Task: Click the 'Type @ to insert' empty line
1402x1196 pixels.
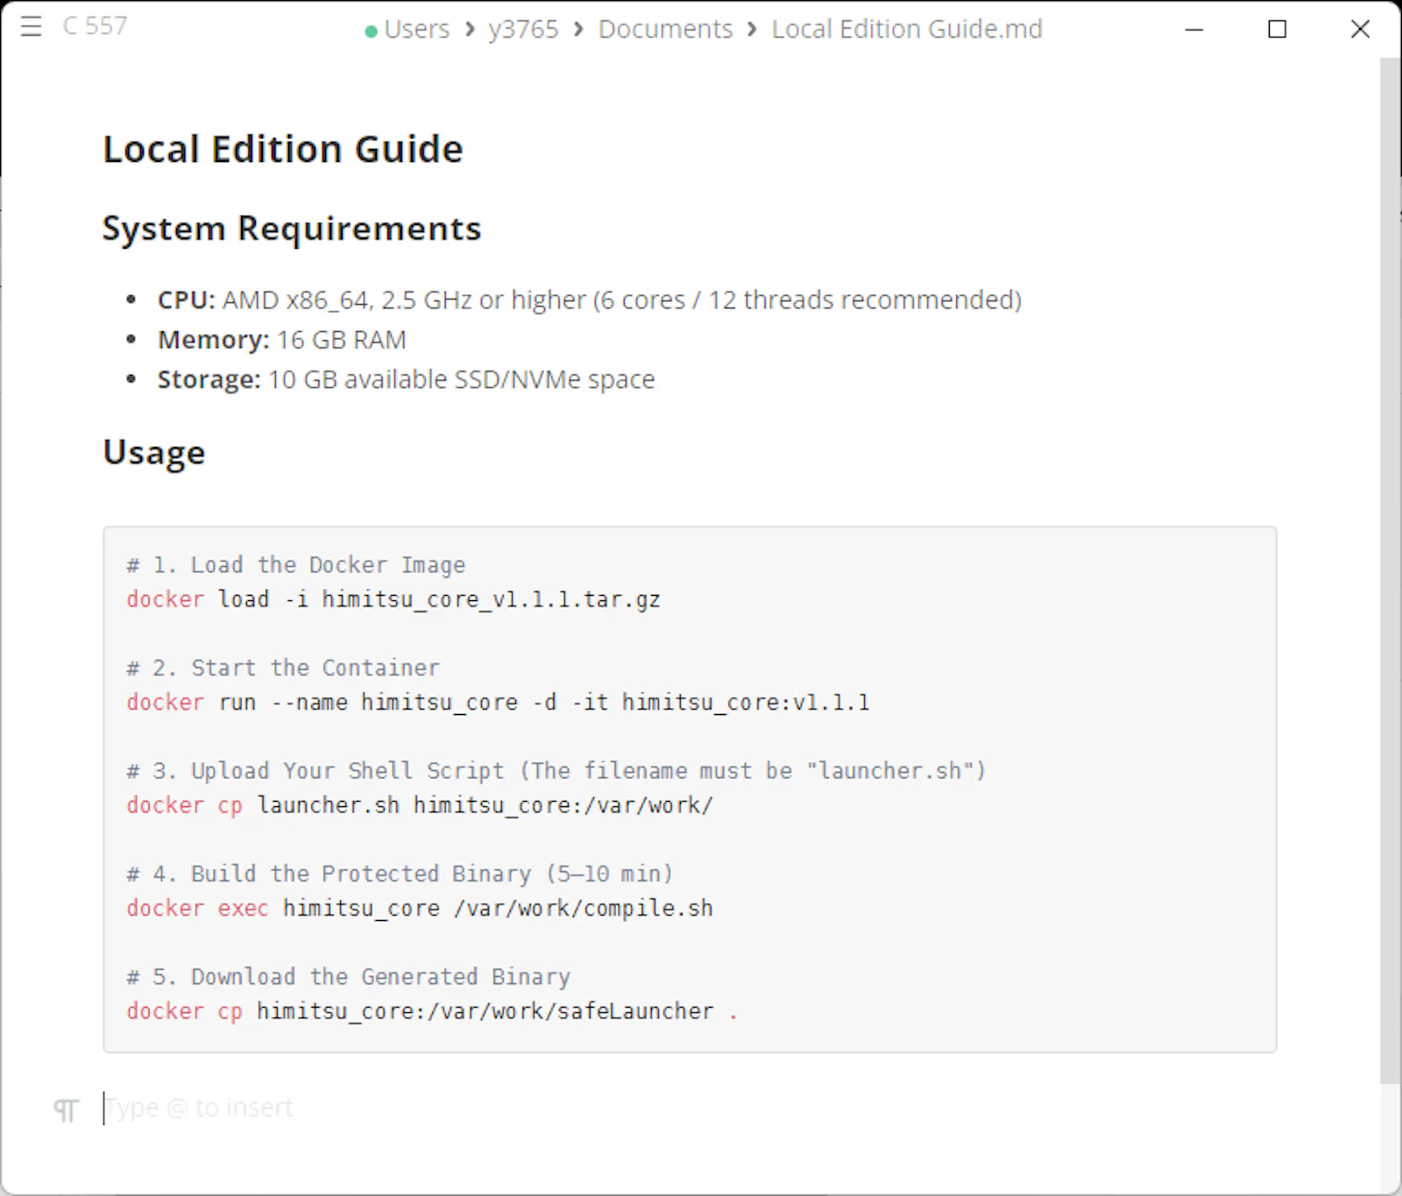Action: [x=199, y=1108]
